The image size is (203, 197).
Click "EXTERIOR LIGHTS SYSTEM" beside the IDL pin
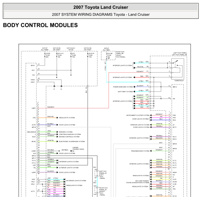68,168
